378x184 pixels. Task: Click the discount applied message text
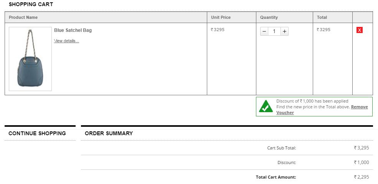[x=312, y=101]
